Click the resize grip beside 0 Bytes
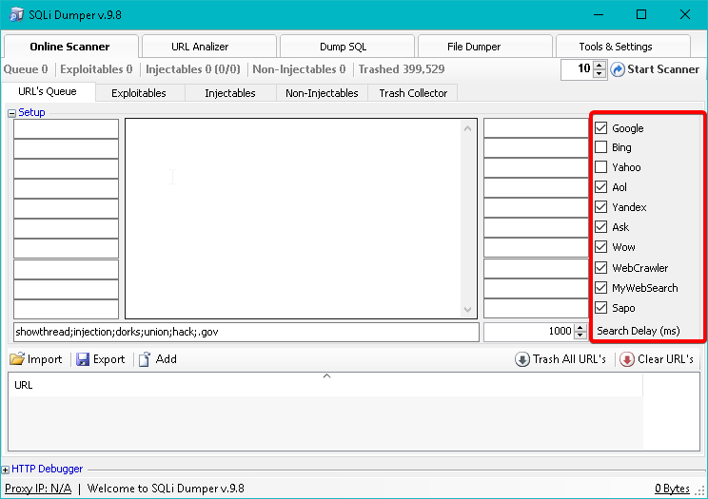This screenshot has width=708, height=499. pos(699,490)
